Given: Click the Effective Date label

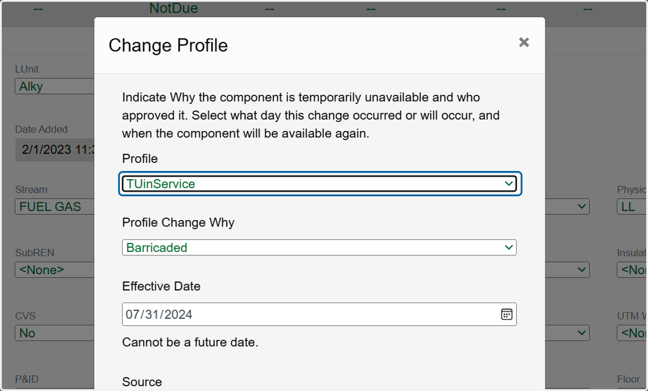Looking at the screenshot, I should coord(161,286).
